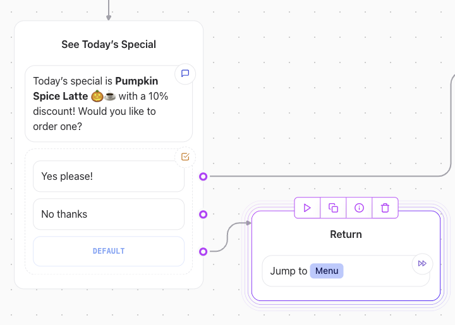The width and height of the screenshot is (455, 325).
Task: Delete the Return node with trash icon
Action: pyautogui.click(x=385, y=208)
